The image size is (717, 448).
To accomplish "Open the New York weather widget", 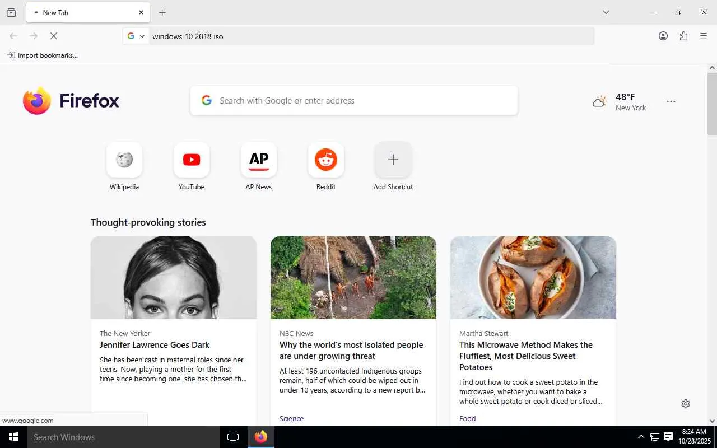I will [x=619, y=101].
